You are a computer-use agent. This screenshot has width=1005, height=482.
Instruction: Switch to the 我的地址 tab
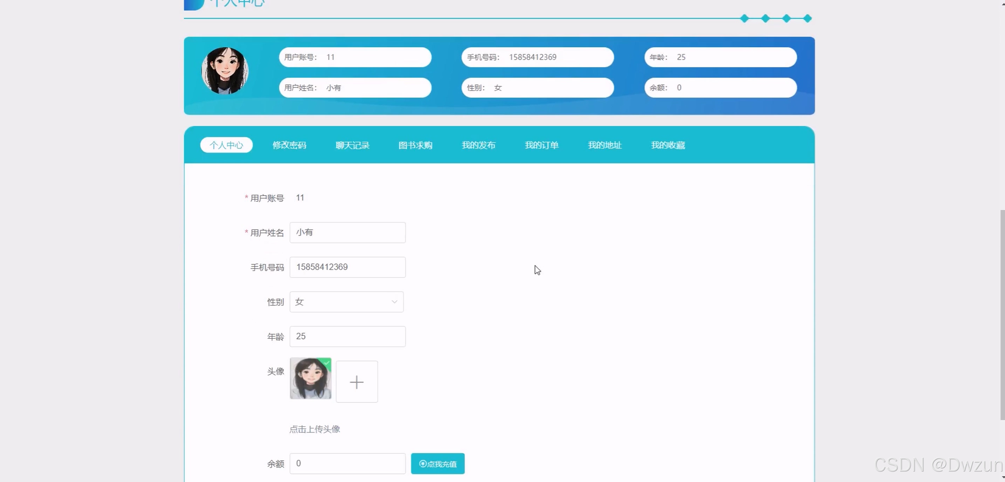click(604, 145)
